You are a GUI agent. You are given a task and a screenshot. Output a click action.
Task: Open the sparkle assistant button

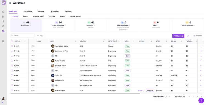pyautogui.click(x=201, y=101)
